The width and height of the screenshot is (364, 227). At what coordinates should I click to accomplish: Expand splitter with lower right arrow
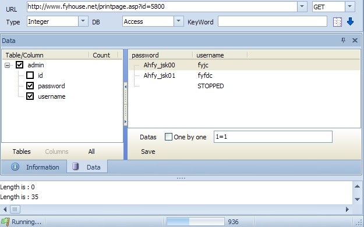pos(126,121)
